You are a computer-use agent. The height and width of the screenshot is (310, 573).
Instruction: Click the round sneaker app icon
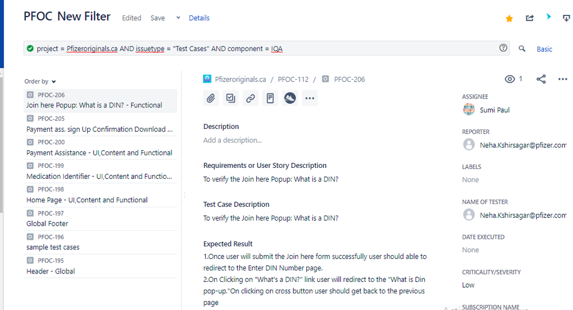pos(290,98)
